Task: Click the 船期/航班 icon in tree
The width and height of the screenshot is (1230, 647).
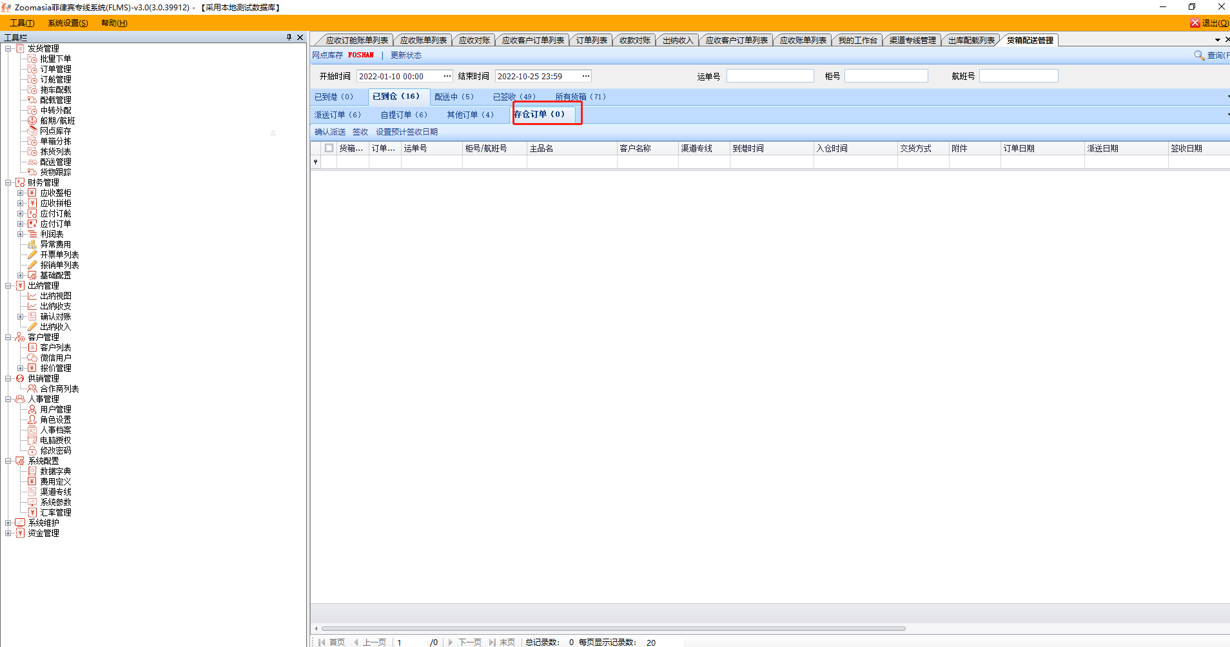Action: tap(32, 121)
